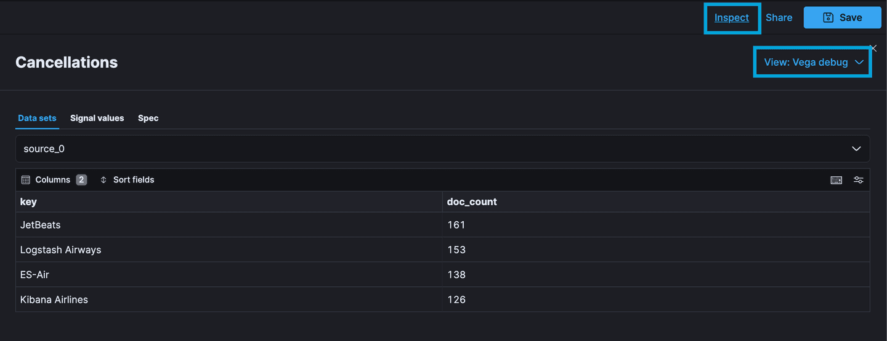The image size is (887, 341).
Task: Open the Sort fields popover
Action: coord(127,180)
